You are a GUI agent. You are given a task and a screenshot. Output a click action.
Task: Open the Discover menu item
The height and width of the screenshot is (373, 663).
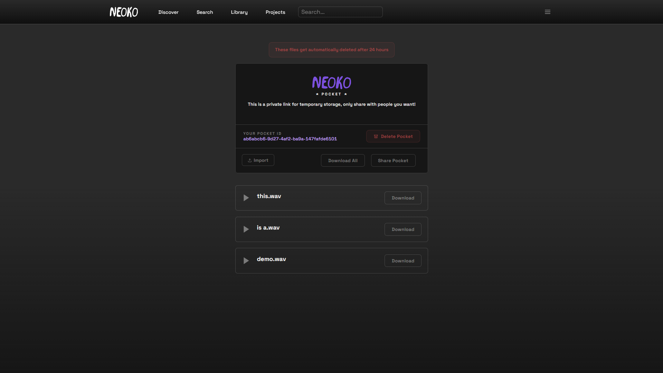[x=168, y=12]
